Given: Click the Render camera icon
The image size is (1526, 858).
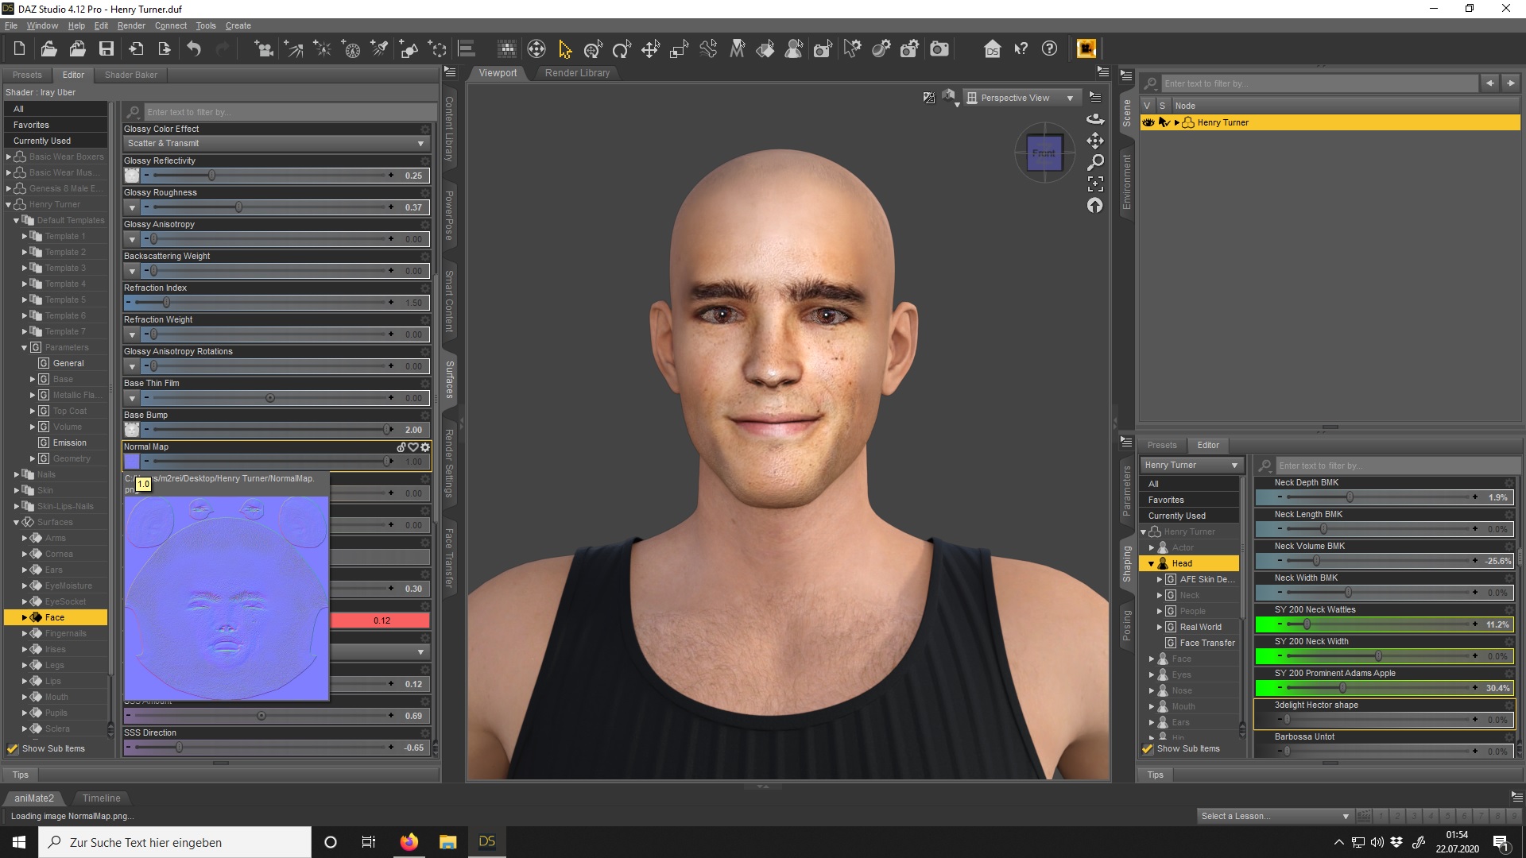Looking at the screenshot, I should tap(939, 49).
